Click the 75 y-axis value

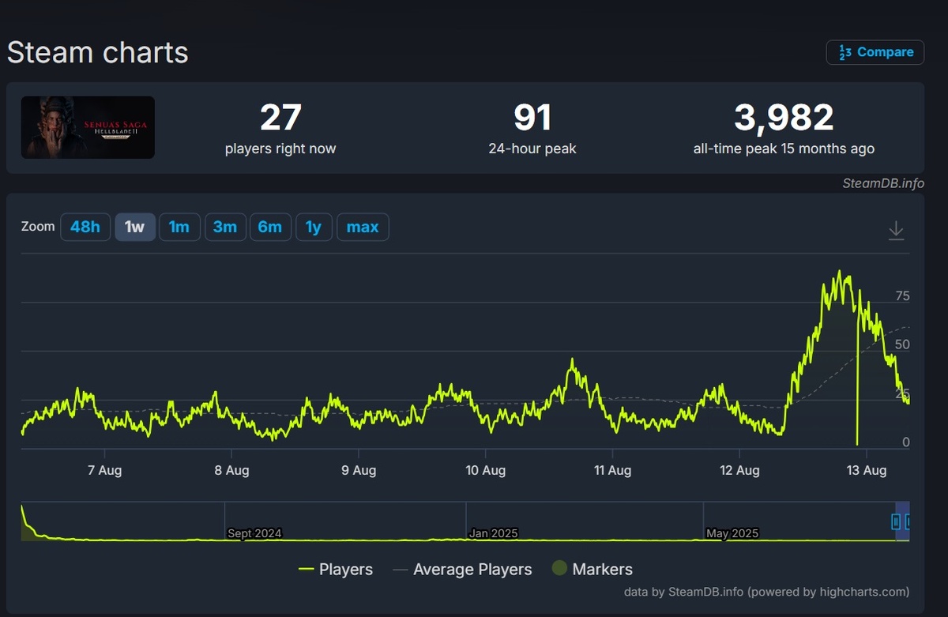pyautogui.click(x=902, y=296)
